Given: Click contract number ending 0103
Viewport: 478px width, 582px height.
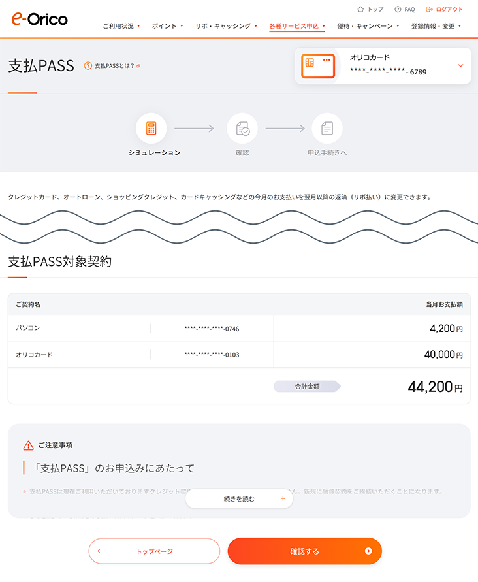Looking at the screenshot, I should point(212,355).
